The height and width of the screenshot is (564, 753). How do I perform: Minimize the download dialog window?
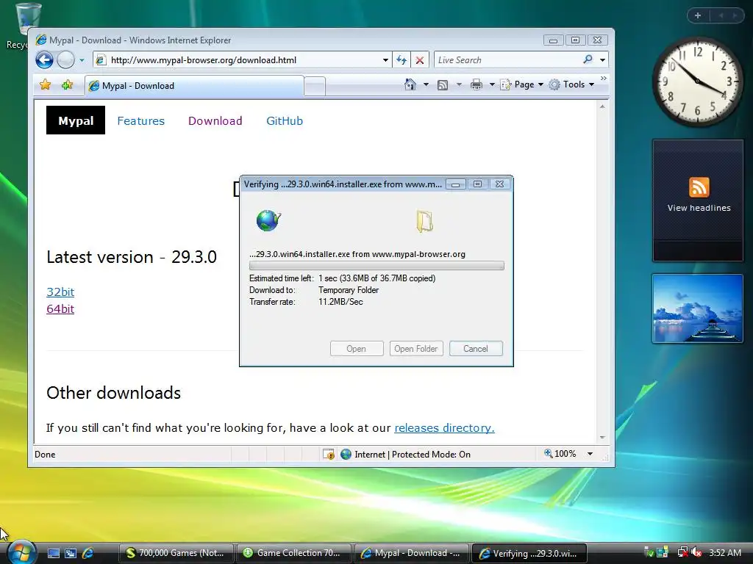pos(455,184)
